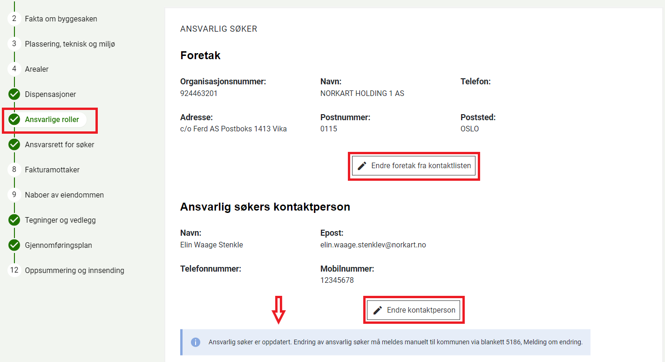665x362 pixels.
Task: Click Endre foretak fra kontaktlisten button
Action: pyautogui.click(x=414, y=166)
